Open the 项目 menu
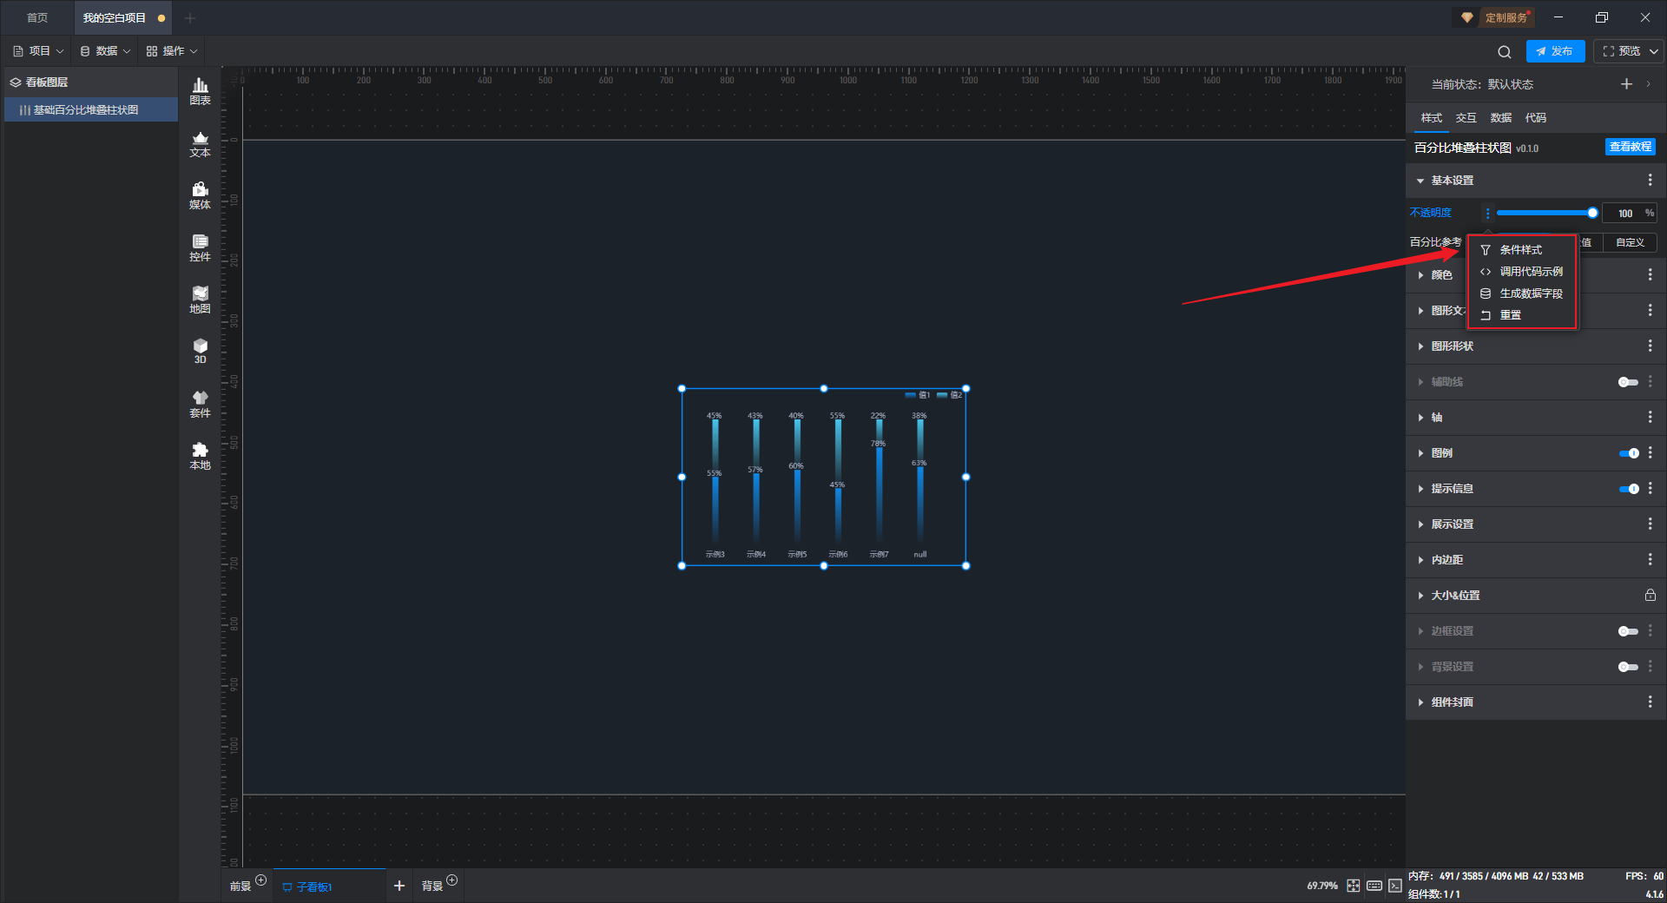 tap(38, 51)
